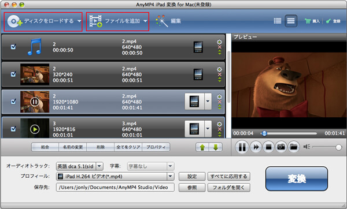The width and height of the screenshot is (347, 209).
Task: Move selected item up with green arrow
Action: pyautogui.click(x=202, y=147)
